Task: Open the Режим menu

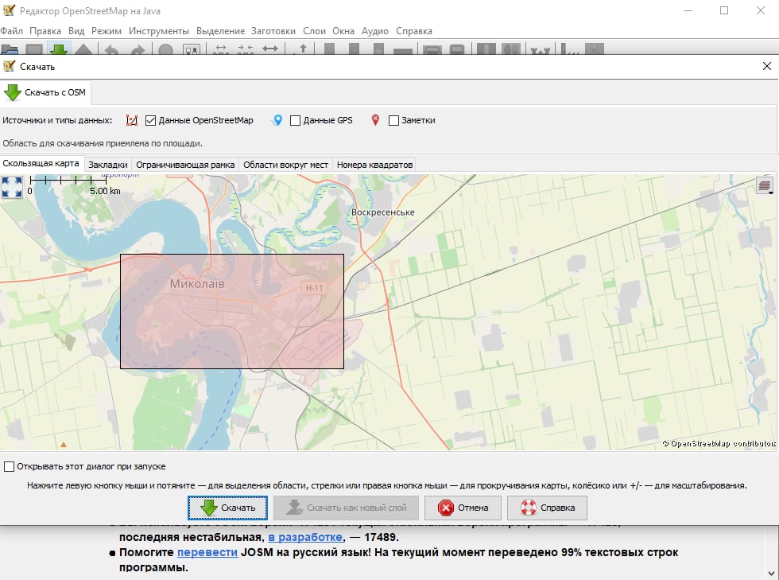Action: (107, 31)
